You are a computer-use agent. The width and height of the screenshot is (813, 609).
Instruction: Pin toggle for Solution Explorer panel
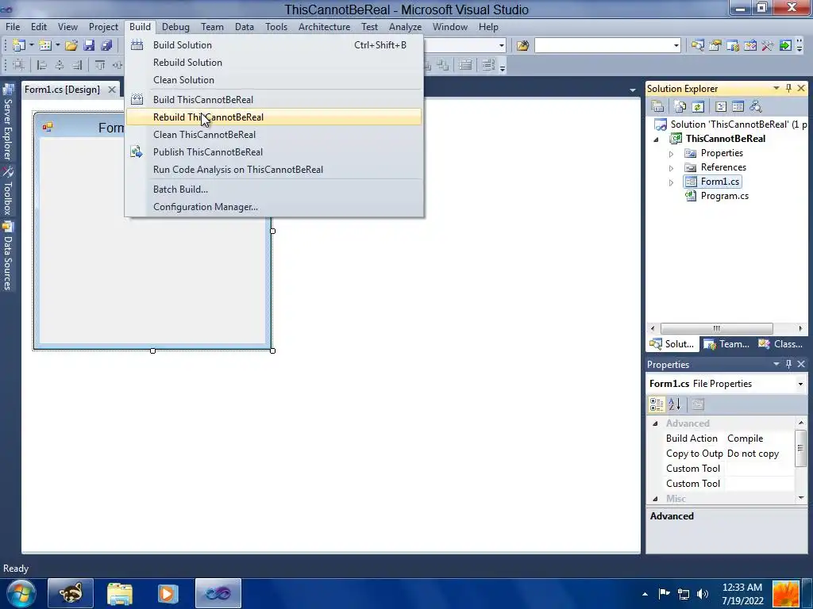(788, 88)
